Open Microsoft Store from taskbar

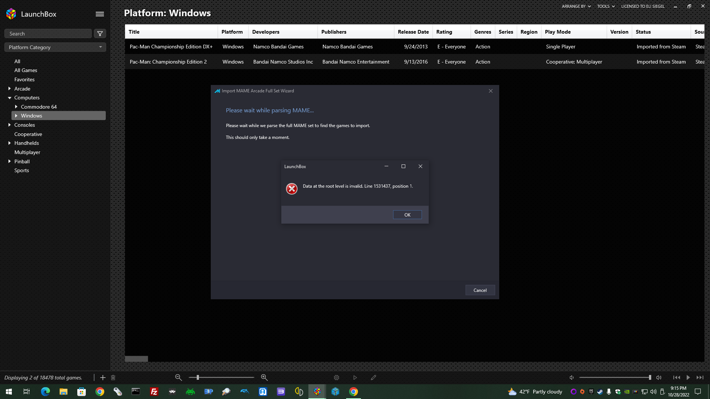[82, 392]
